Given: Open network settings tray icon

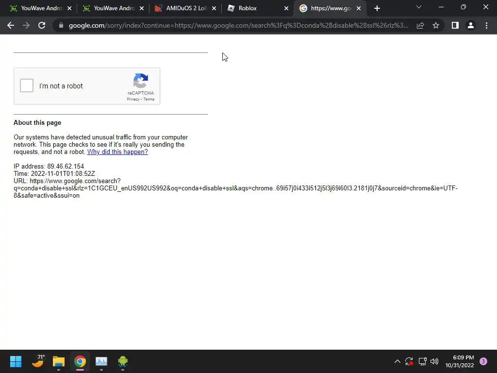Looking at the screenshot, I should point(422,361).
